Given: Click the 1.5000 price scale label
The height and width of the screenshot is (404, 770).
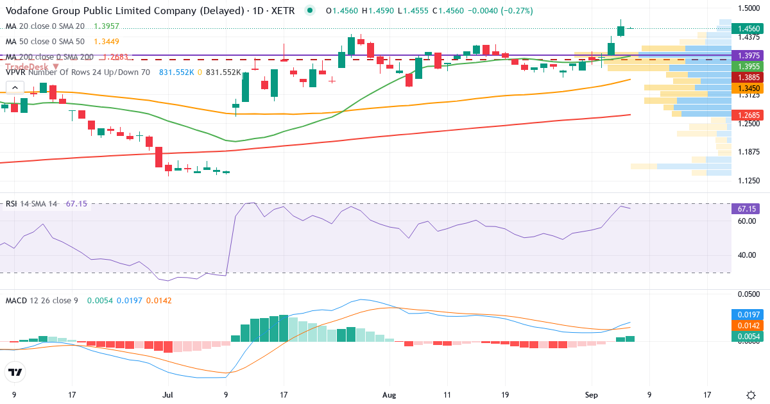Looking at the screenshot, I should point(748,8).
